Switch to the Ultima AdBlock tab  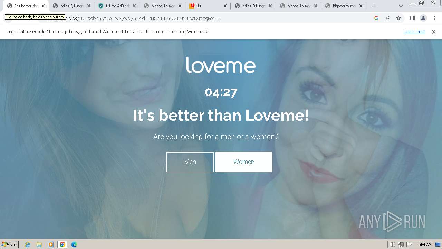click(117, 6)
